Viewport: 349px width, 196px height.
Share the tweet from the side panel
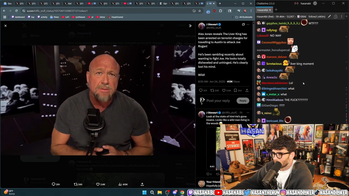(247, 90)
